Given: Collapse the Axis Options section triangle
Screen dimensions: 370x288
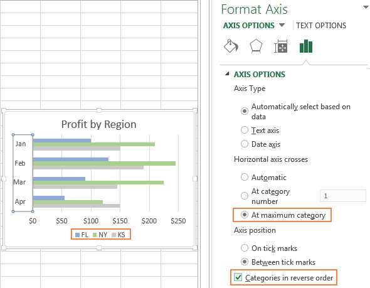Looking at the screenshot, I should pos(227,73).
